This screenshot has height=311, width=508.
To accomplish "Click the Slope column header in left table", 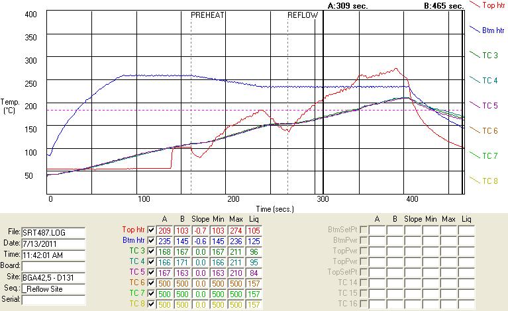I will 200,219.
